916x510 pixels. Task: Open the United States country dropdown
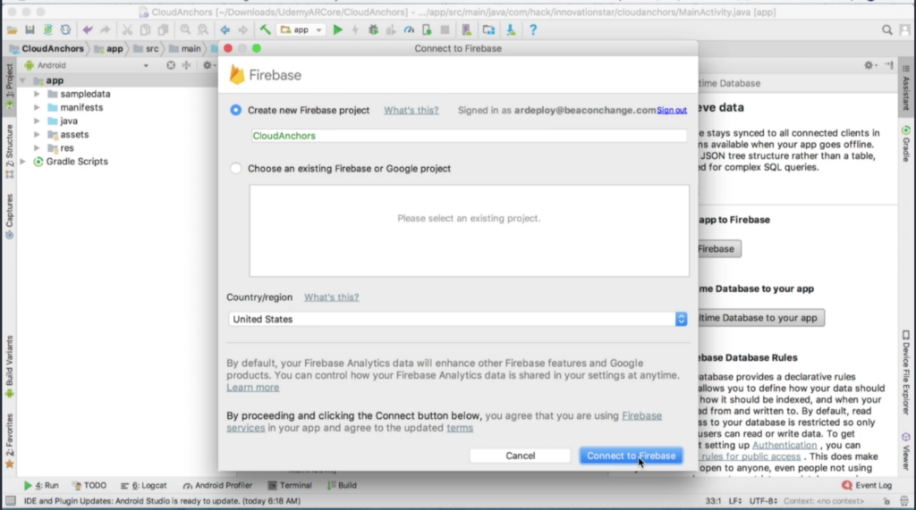[458, 319]
